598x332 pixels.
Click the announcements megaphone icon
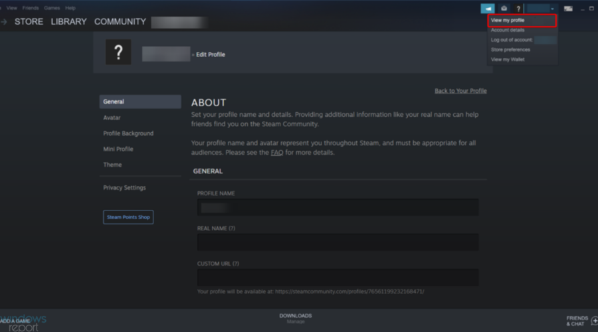coord(488,9)
